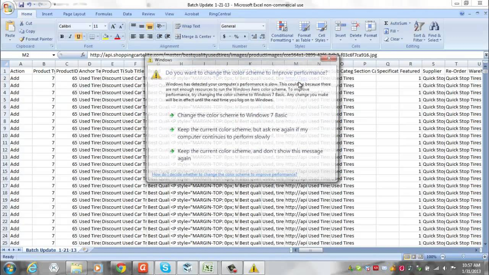Click the Office button
489x275 pixels.
coord(8,8)
